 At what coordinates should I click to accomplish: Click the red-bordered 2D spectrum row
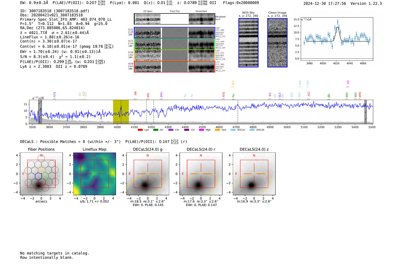[175, 67]
